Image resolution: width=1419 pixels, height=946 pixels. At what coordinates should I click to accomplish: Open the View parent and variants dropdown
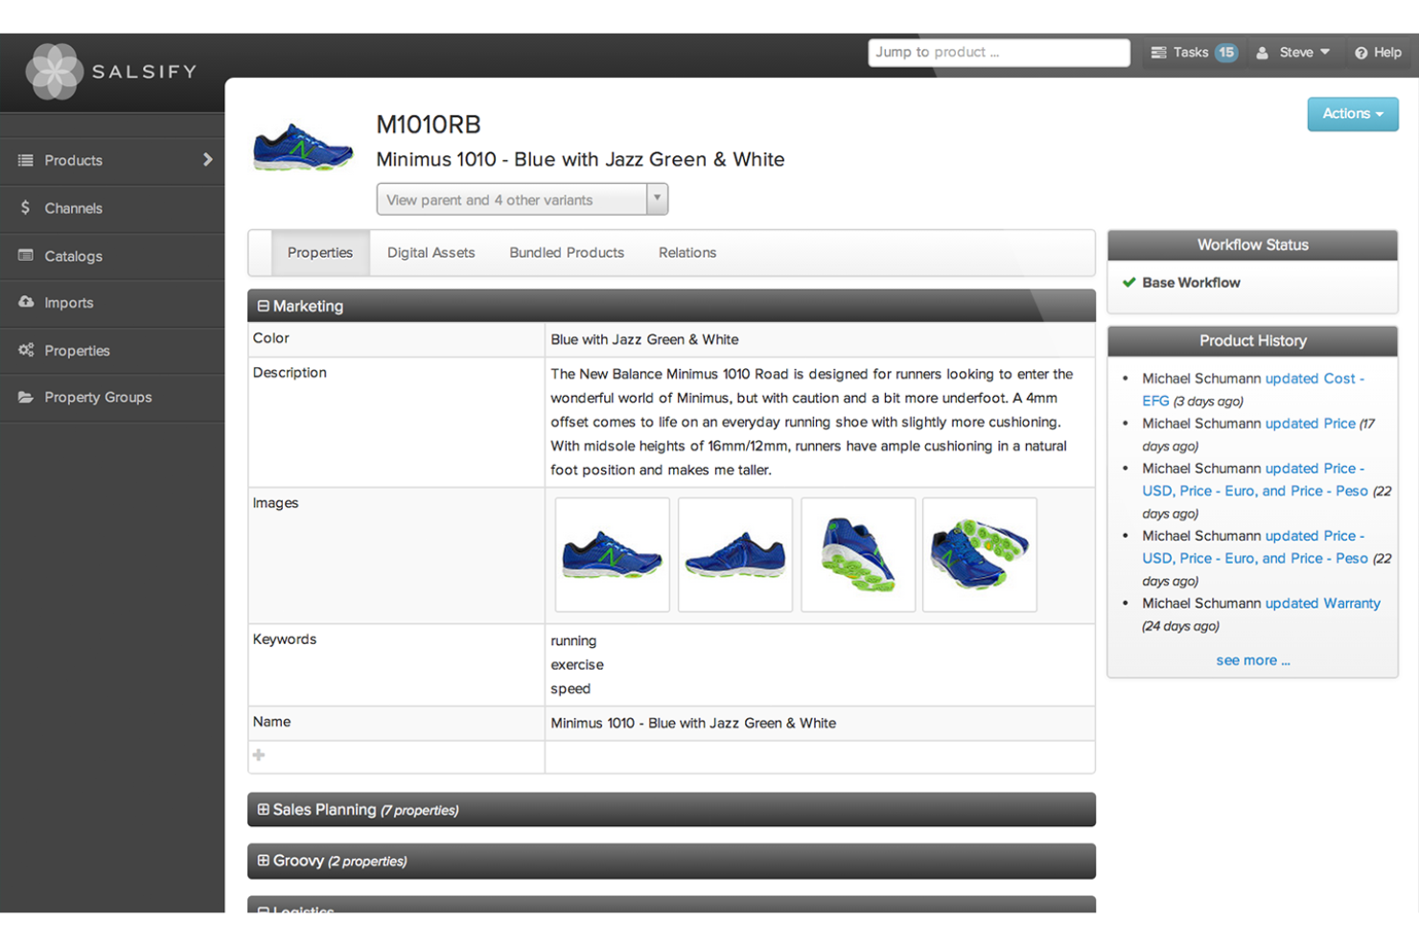(523, 199)
